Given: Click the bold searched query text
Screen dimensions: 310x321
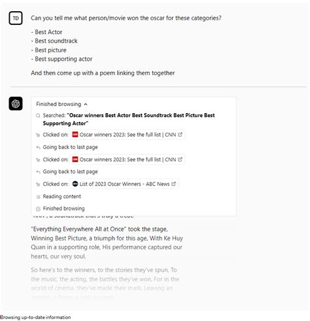Looking at the screenshot, I should tap(129, 119).
